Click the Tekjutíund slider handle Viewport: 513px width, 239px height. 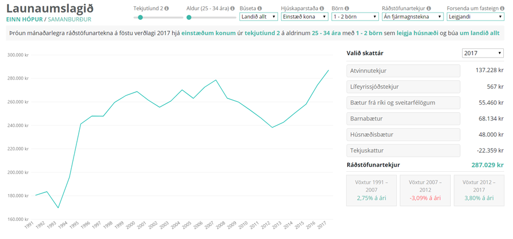point(140,17)
